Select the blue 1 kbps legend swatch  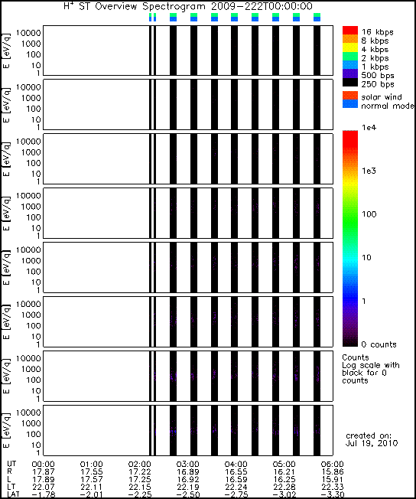pos(349,65)
